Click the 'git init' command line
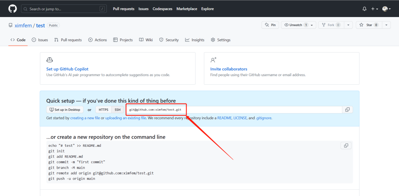Screen dimensions: 399x196 coord(57,151)
